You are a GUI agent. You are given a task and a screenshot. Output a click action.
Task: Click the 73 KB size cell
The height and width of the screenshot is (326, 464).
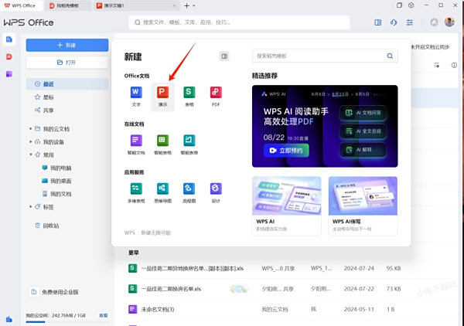tap(394, 289)
